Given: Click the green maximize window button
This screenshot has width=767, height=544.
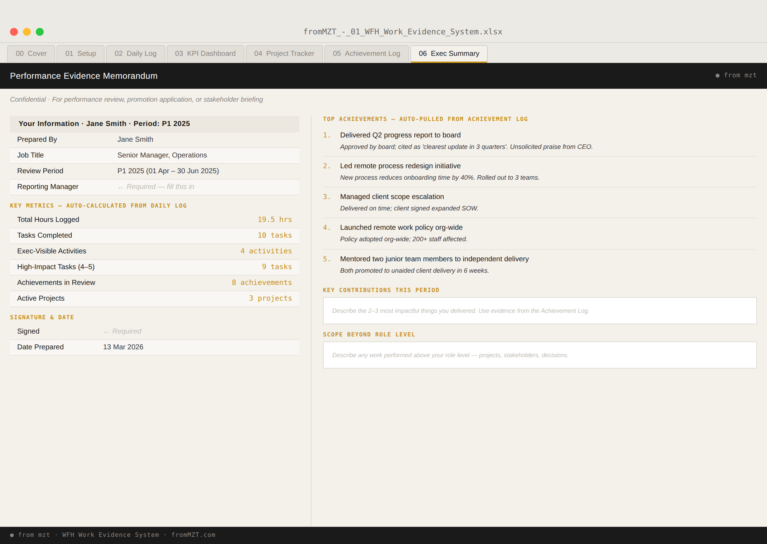Looking at the screenshot, I should (40, 32).
